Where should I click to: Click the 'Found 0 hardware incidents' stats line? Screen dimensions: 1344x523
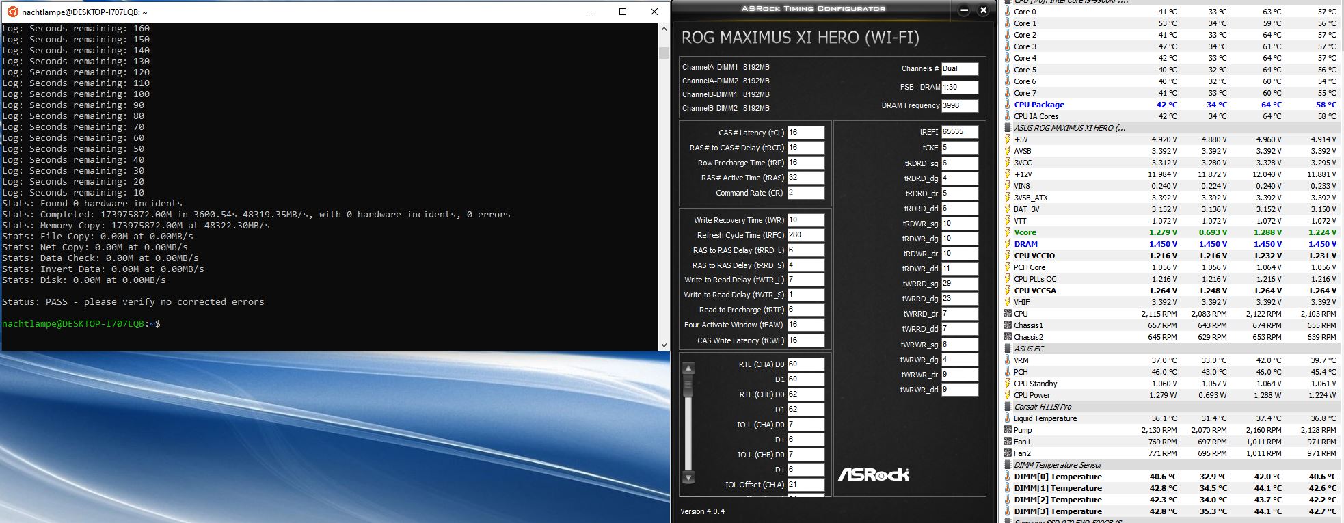(92, 204)
